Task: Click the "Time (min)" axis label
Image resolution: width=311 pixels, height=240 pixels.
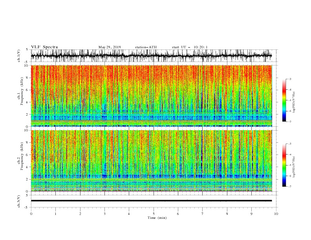Action: coord(157,218)
